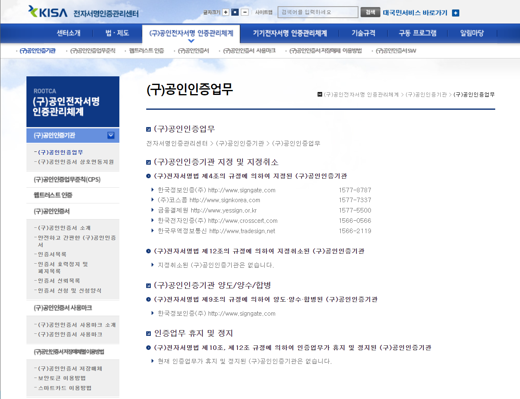Click (구)공인인증기관 sidebar header
Viewport: 520px width, 399px height.
[73, 135]
